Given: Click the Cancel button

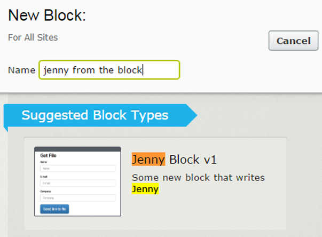Looking at the screenshot, I should pyautogui.click(x=293, y=41).
